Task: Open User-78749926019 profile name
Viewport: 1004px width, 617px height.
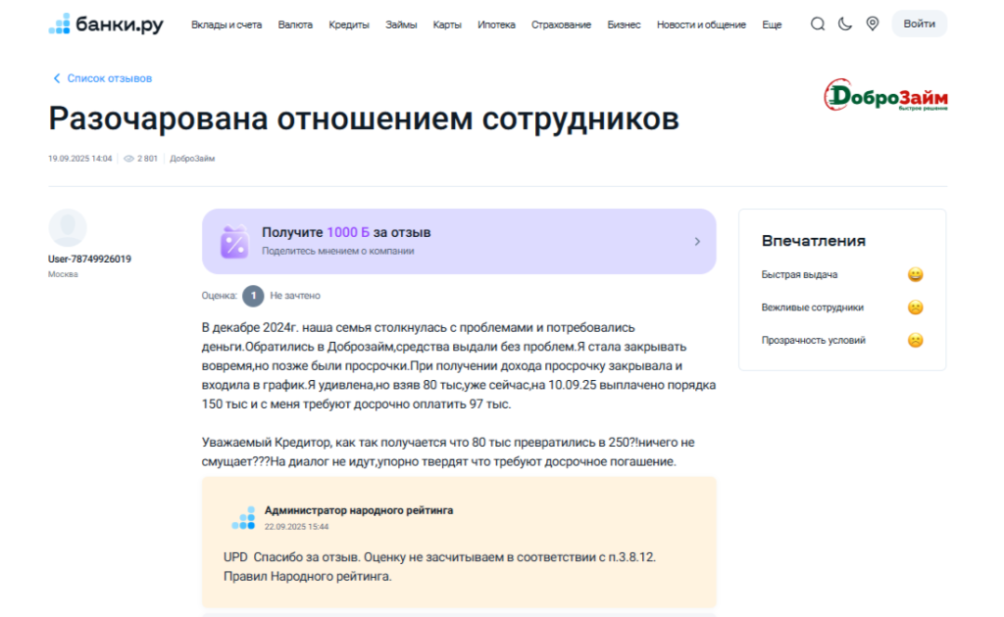Action: click(x=89, y=259)
